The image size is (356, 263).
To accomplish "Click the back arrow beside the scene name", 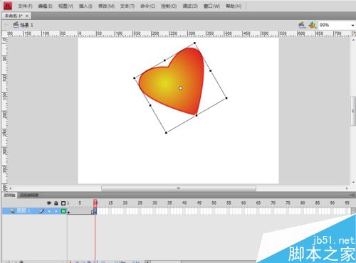I will 6,25.
